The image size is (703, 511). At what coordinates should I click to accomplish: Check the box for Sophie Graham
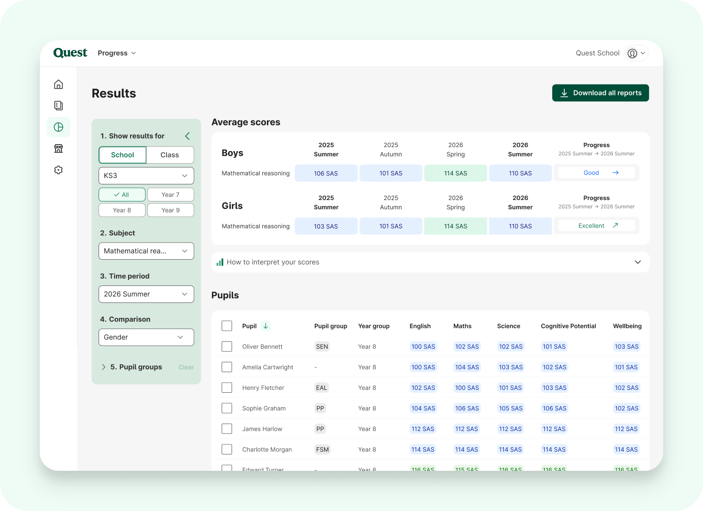[227, 408]
